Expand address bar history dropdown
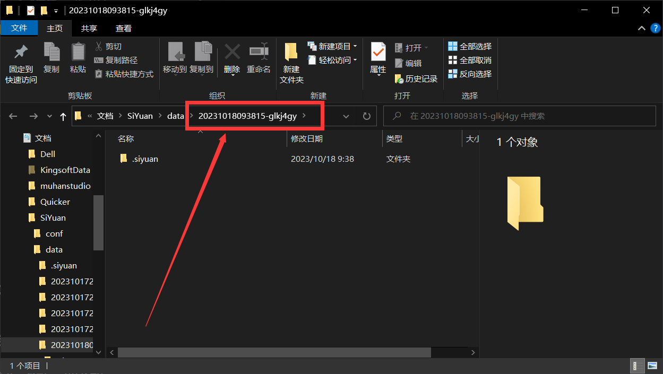 (x=346, y=116)
